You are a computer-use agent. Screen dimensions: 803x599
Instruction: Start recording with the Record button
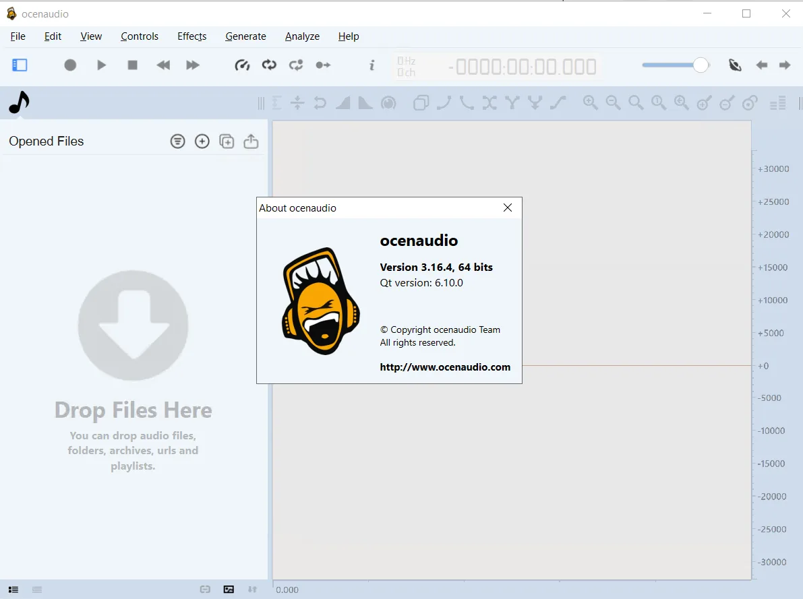pos(70,65)
